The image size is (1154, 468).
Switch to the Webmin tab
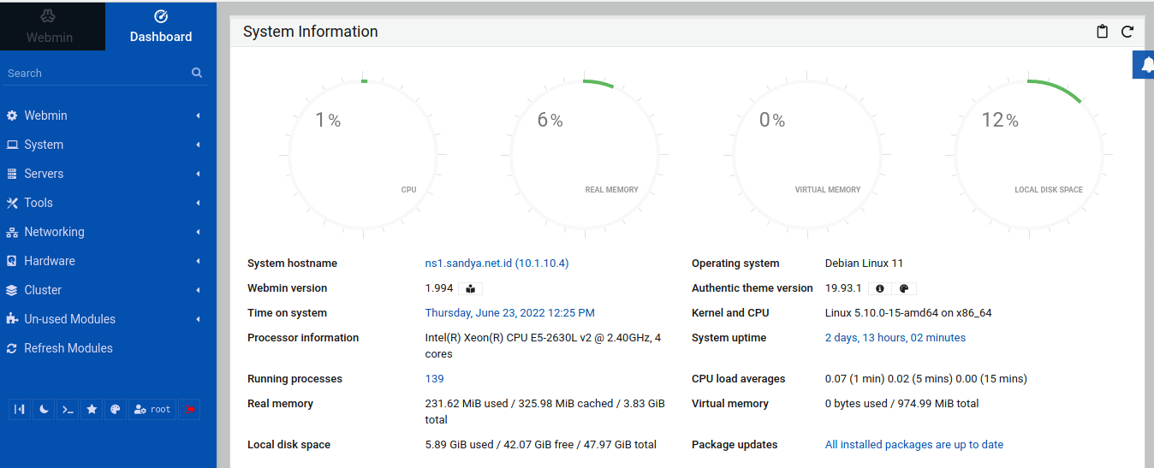pos(50,27)
